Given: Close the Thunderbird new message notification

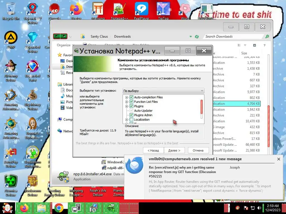Looking at the screenshot, I should (278, 159).
